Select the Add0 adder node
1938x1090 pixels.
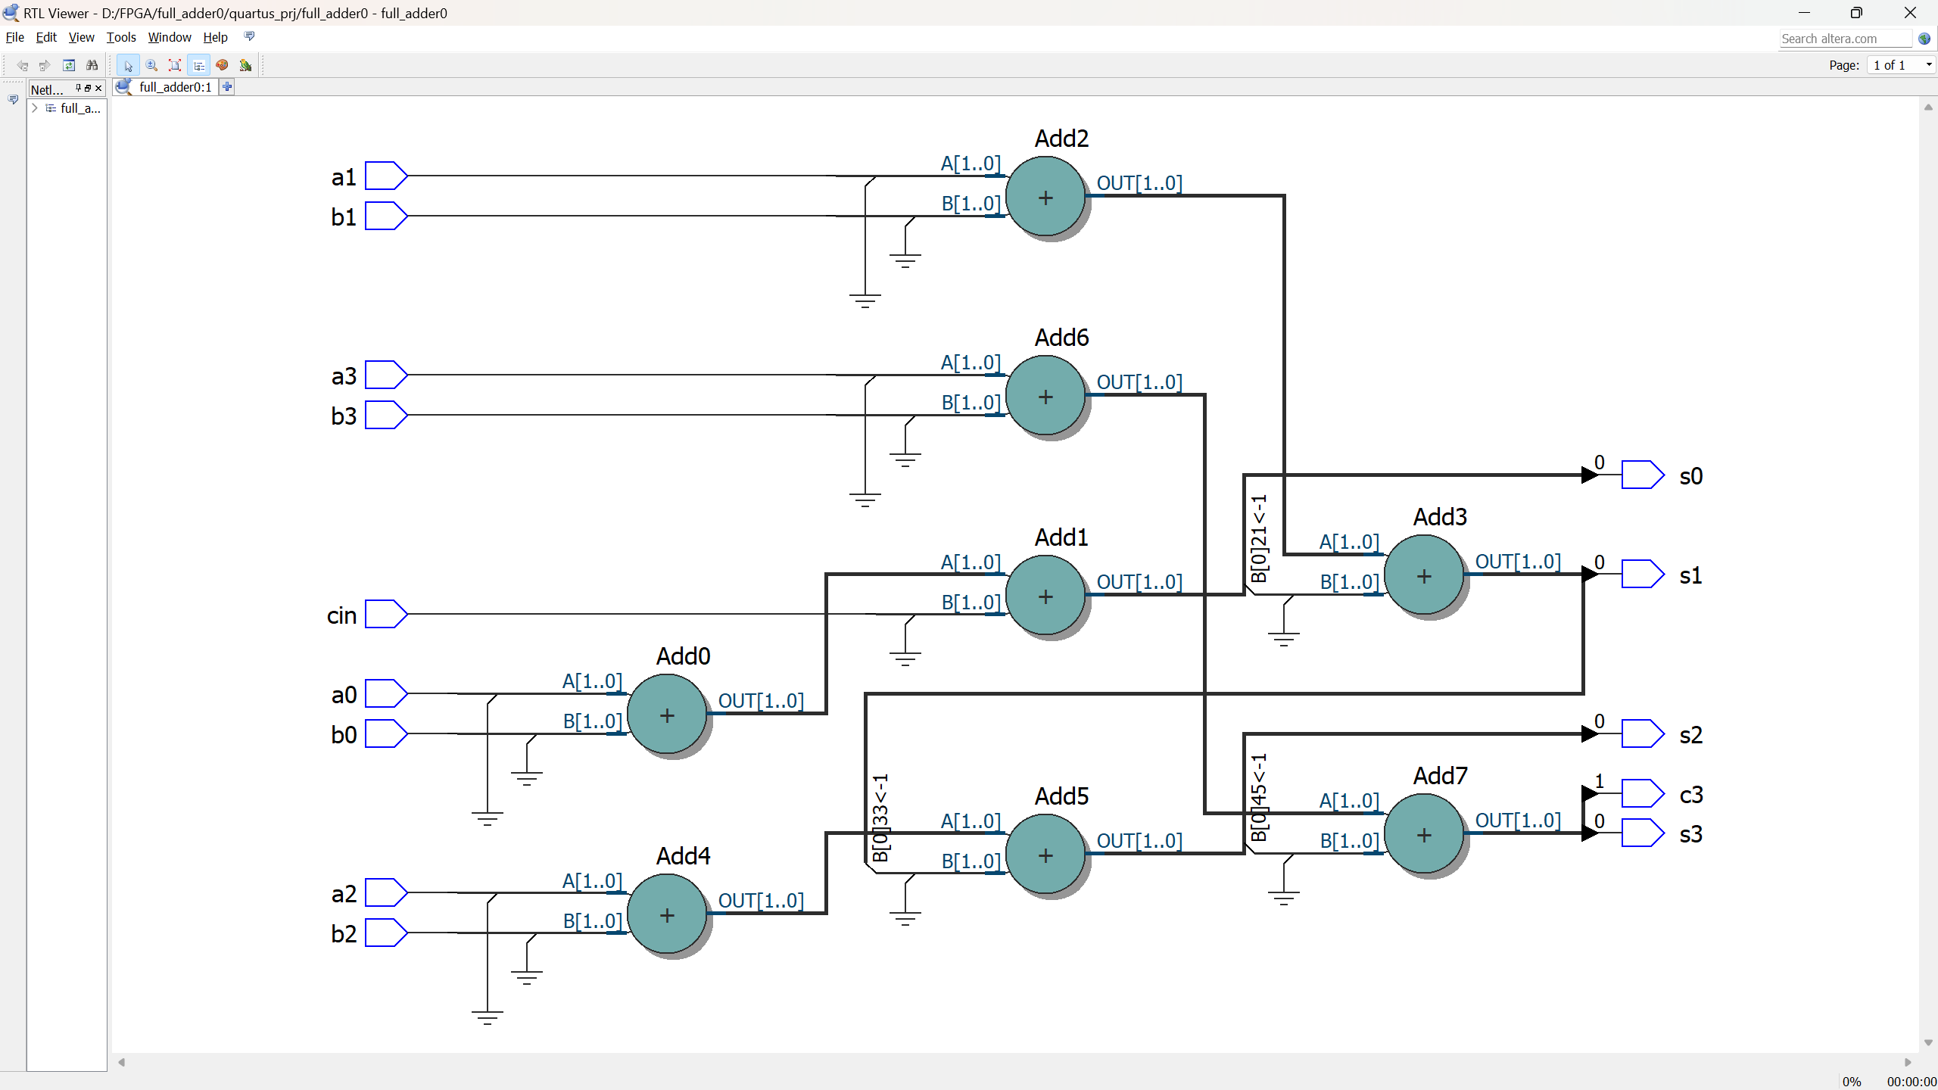[667, 715]
